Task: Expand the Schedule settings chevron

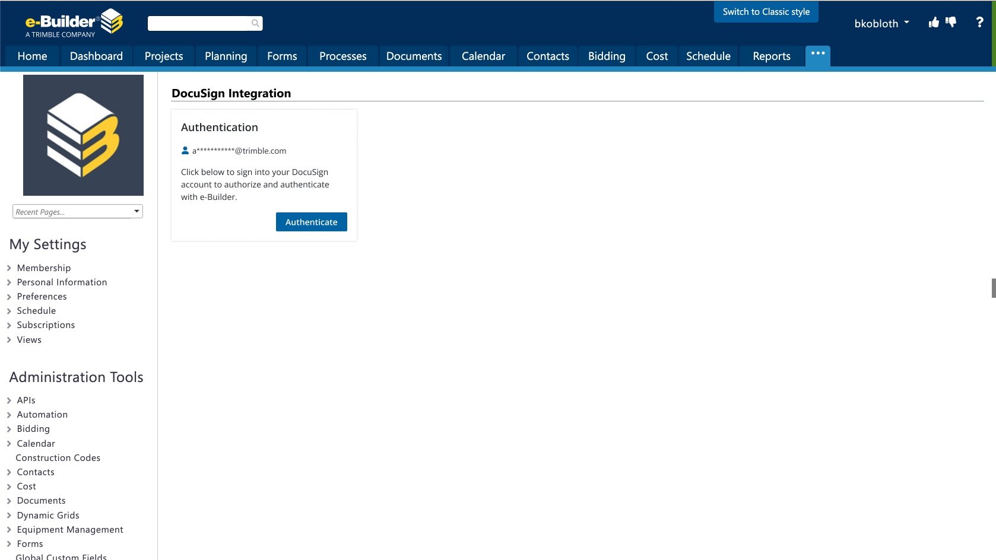Action: [x=9, y=311]
